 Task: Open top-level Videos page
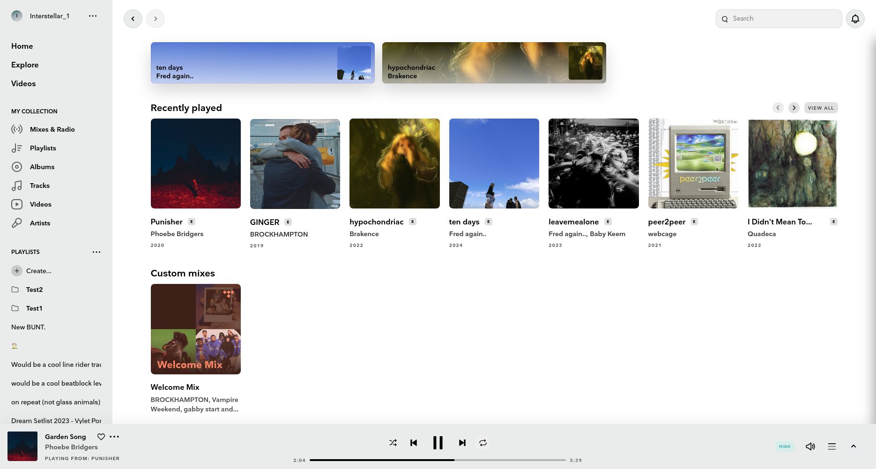(x=23, y=83)
